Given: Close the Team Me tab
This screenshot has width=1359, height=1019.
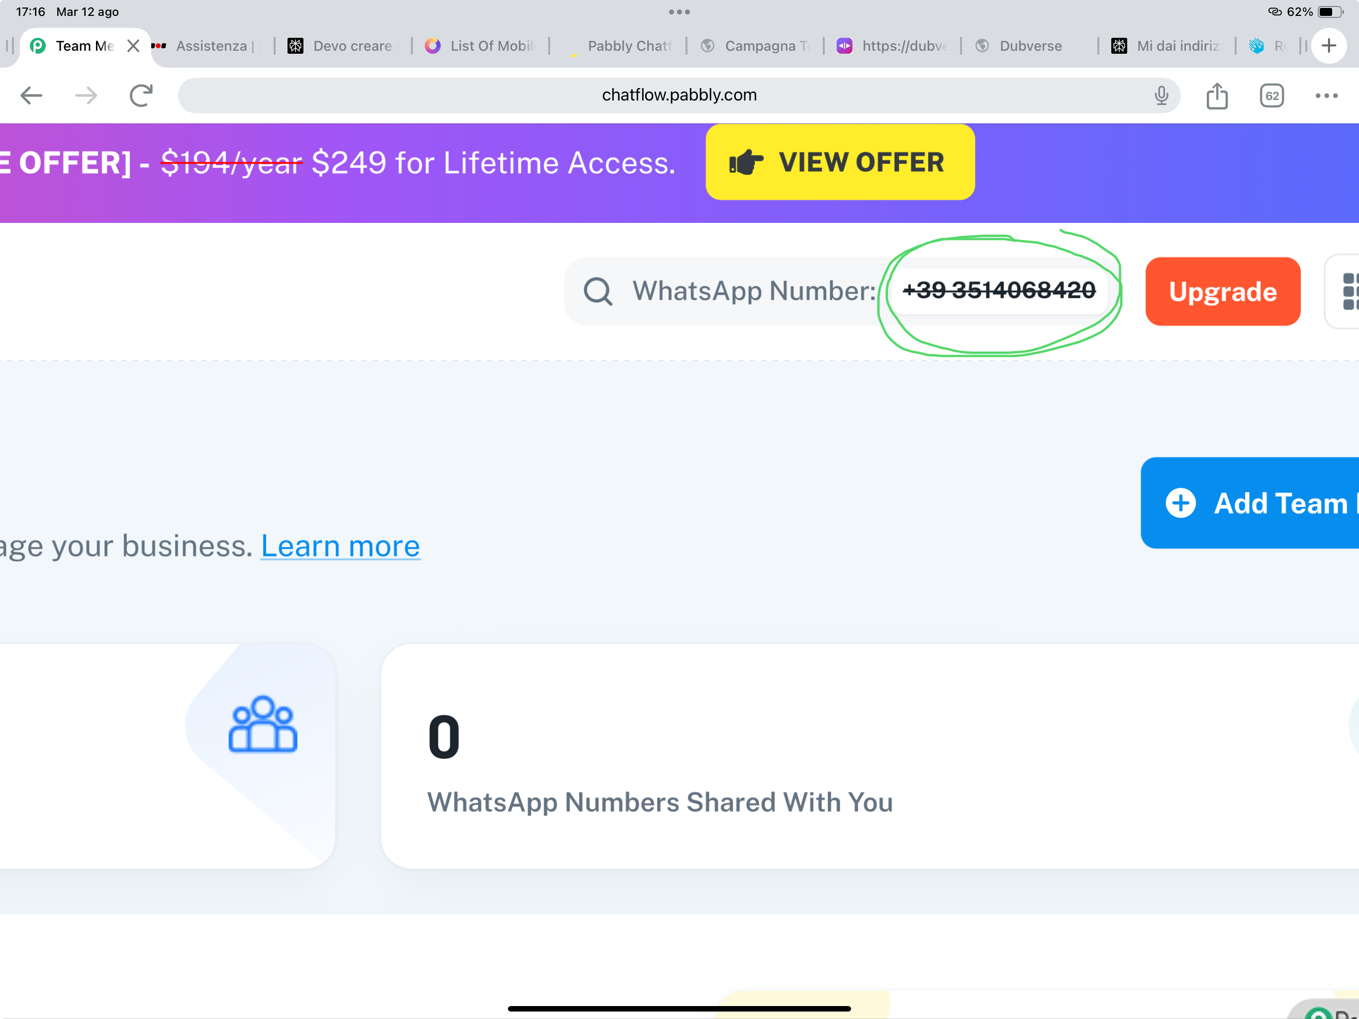Looking at the screenshot, I should [133, 46].
